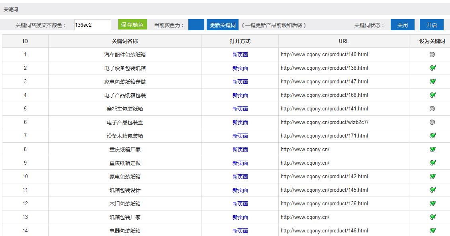Viewport: 450px width, 236px height.
Task: Select the keyword name 家电包装纸箱定做
Action: [x=125, y=82]
